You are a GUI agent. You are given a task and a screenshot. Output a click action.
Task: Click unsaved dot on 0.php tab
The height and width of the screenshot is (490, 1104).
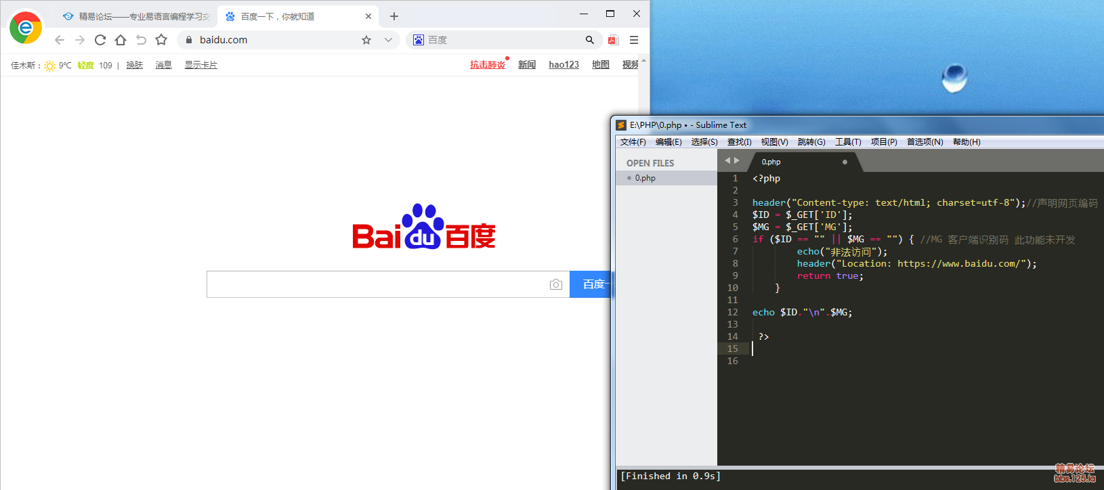click(845, 162)
